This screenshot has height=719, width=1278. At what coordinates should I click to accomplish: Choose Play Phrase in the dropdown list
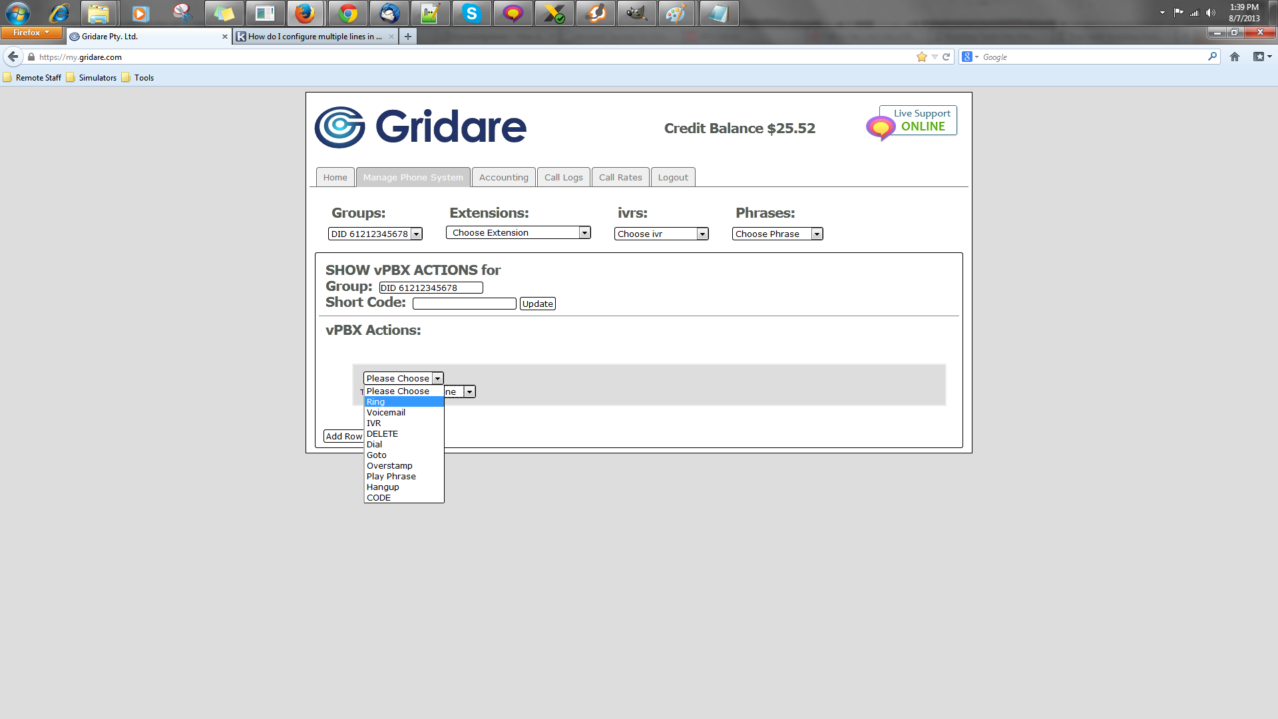point(391,476)
